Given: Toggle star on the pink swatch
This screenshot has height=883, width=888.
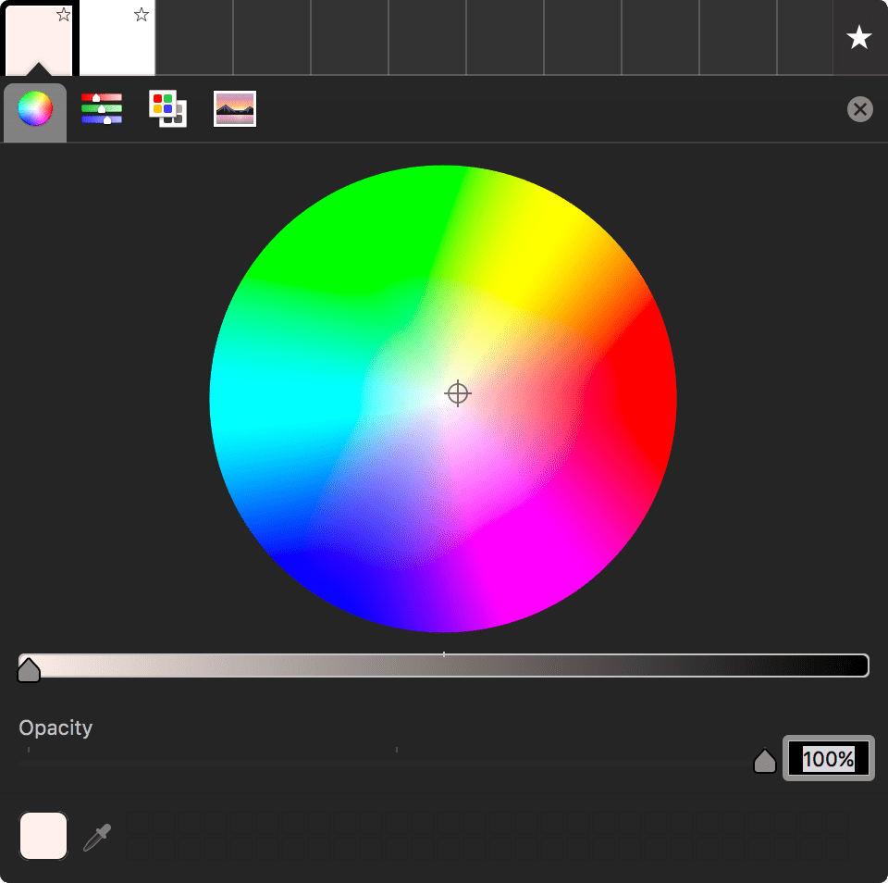Looking at the screenshot, I should tap(64, 15).
